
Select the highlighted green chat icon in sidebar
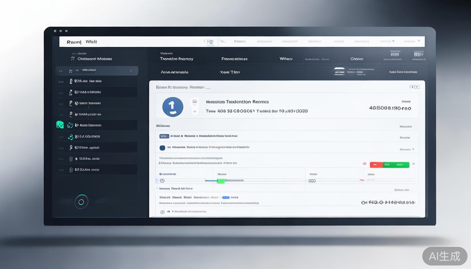click(60, 125)
